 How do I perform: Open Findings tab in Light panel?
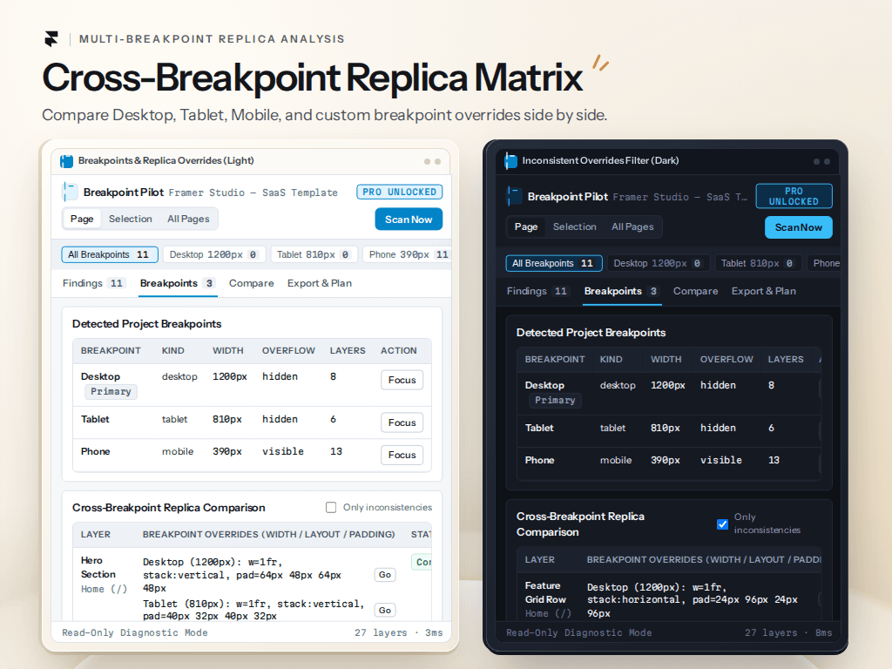[x=93, y=283]
